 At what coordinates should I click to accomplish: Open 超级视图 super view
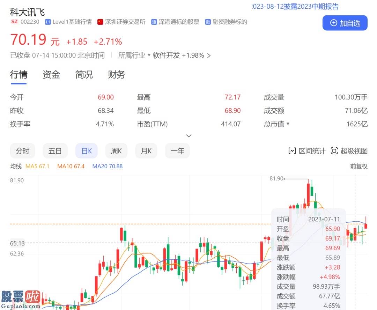(x=349, y=151)
